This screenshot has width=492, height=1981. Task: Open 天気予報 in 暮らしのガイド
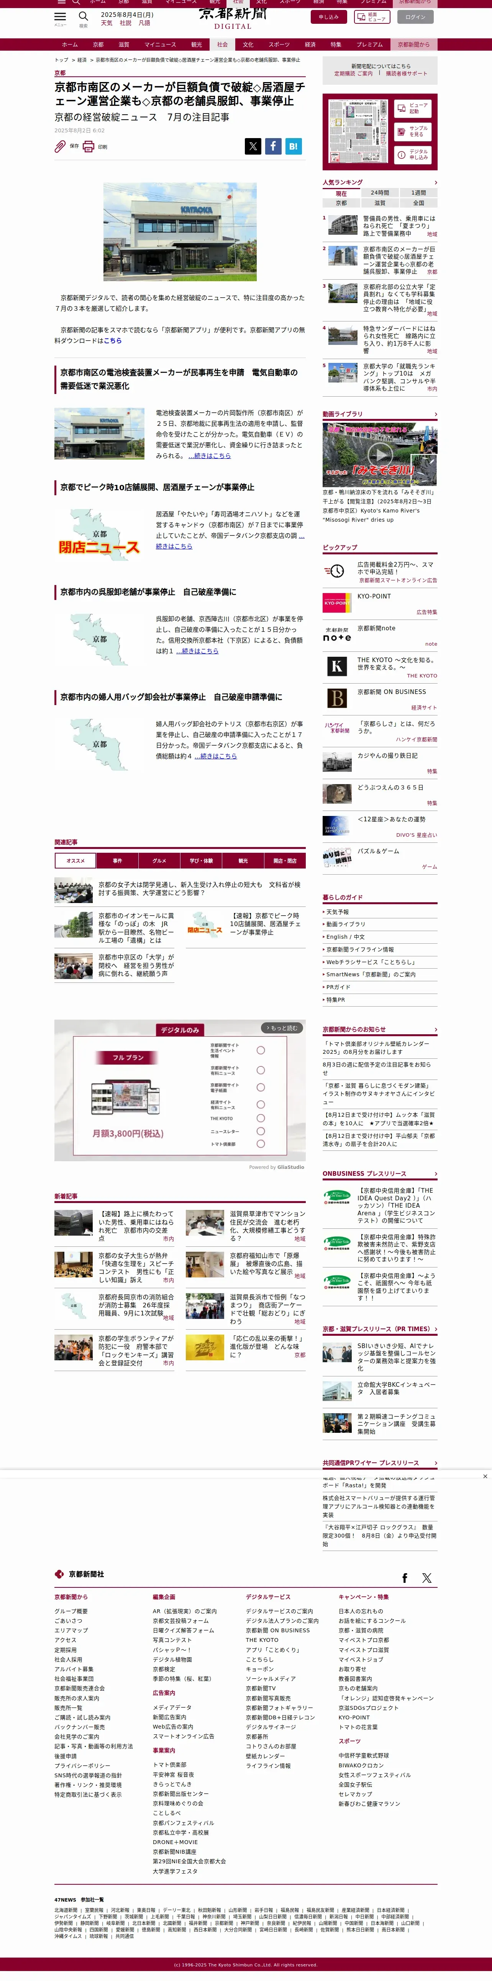point(338,911)
